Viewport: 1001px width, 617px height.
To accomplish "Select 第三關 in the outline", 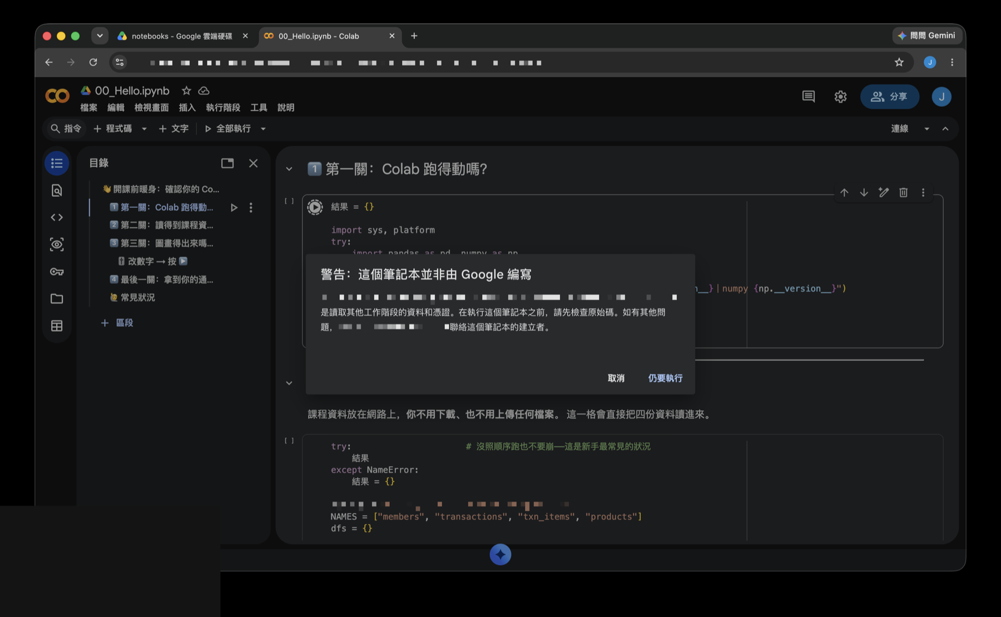I will pos(161,243).
